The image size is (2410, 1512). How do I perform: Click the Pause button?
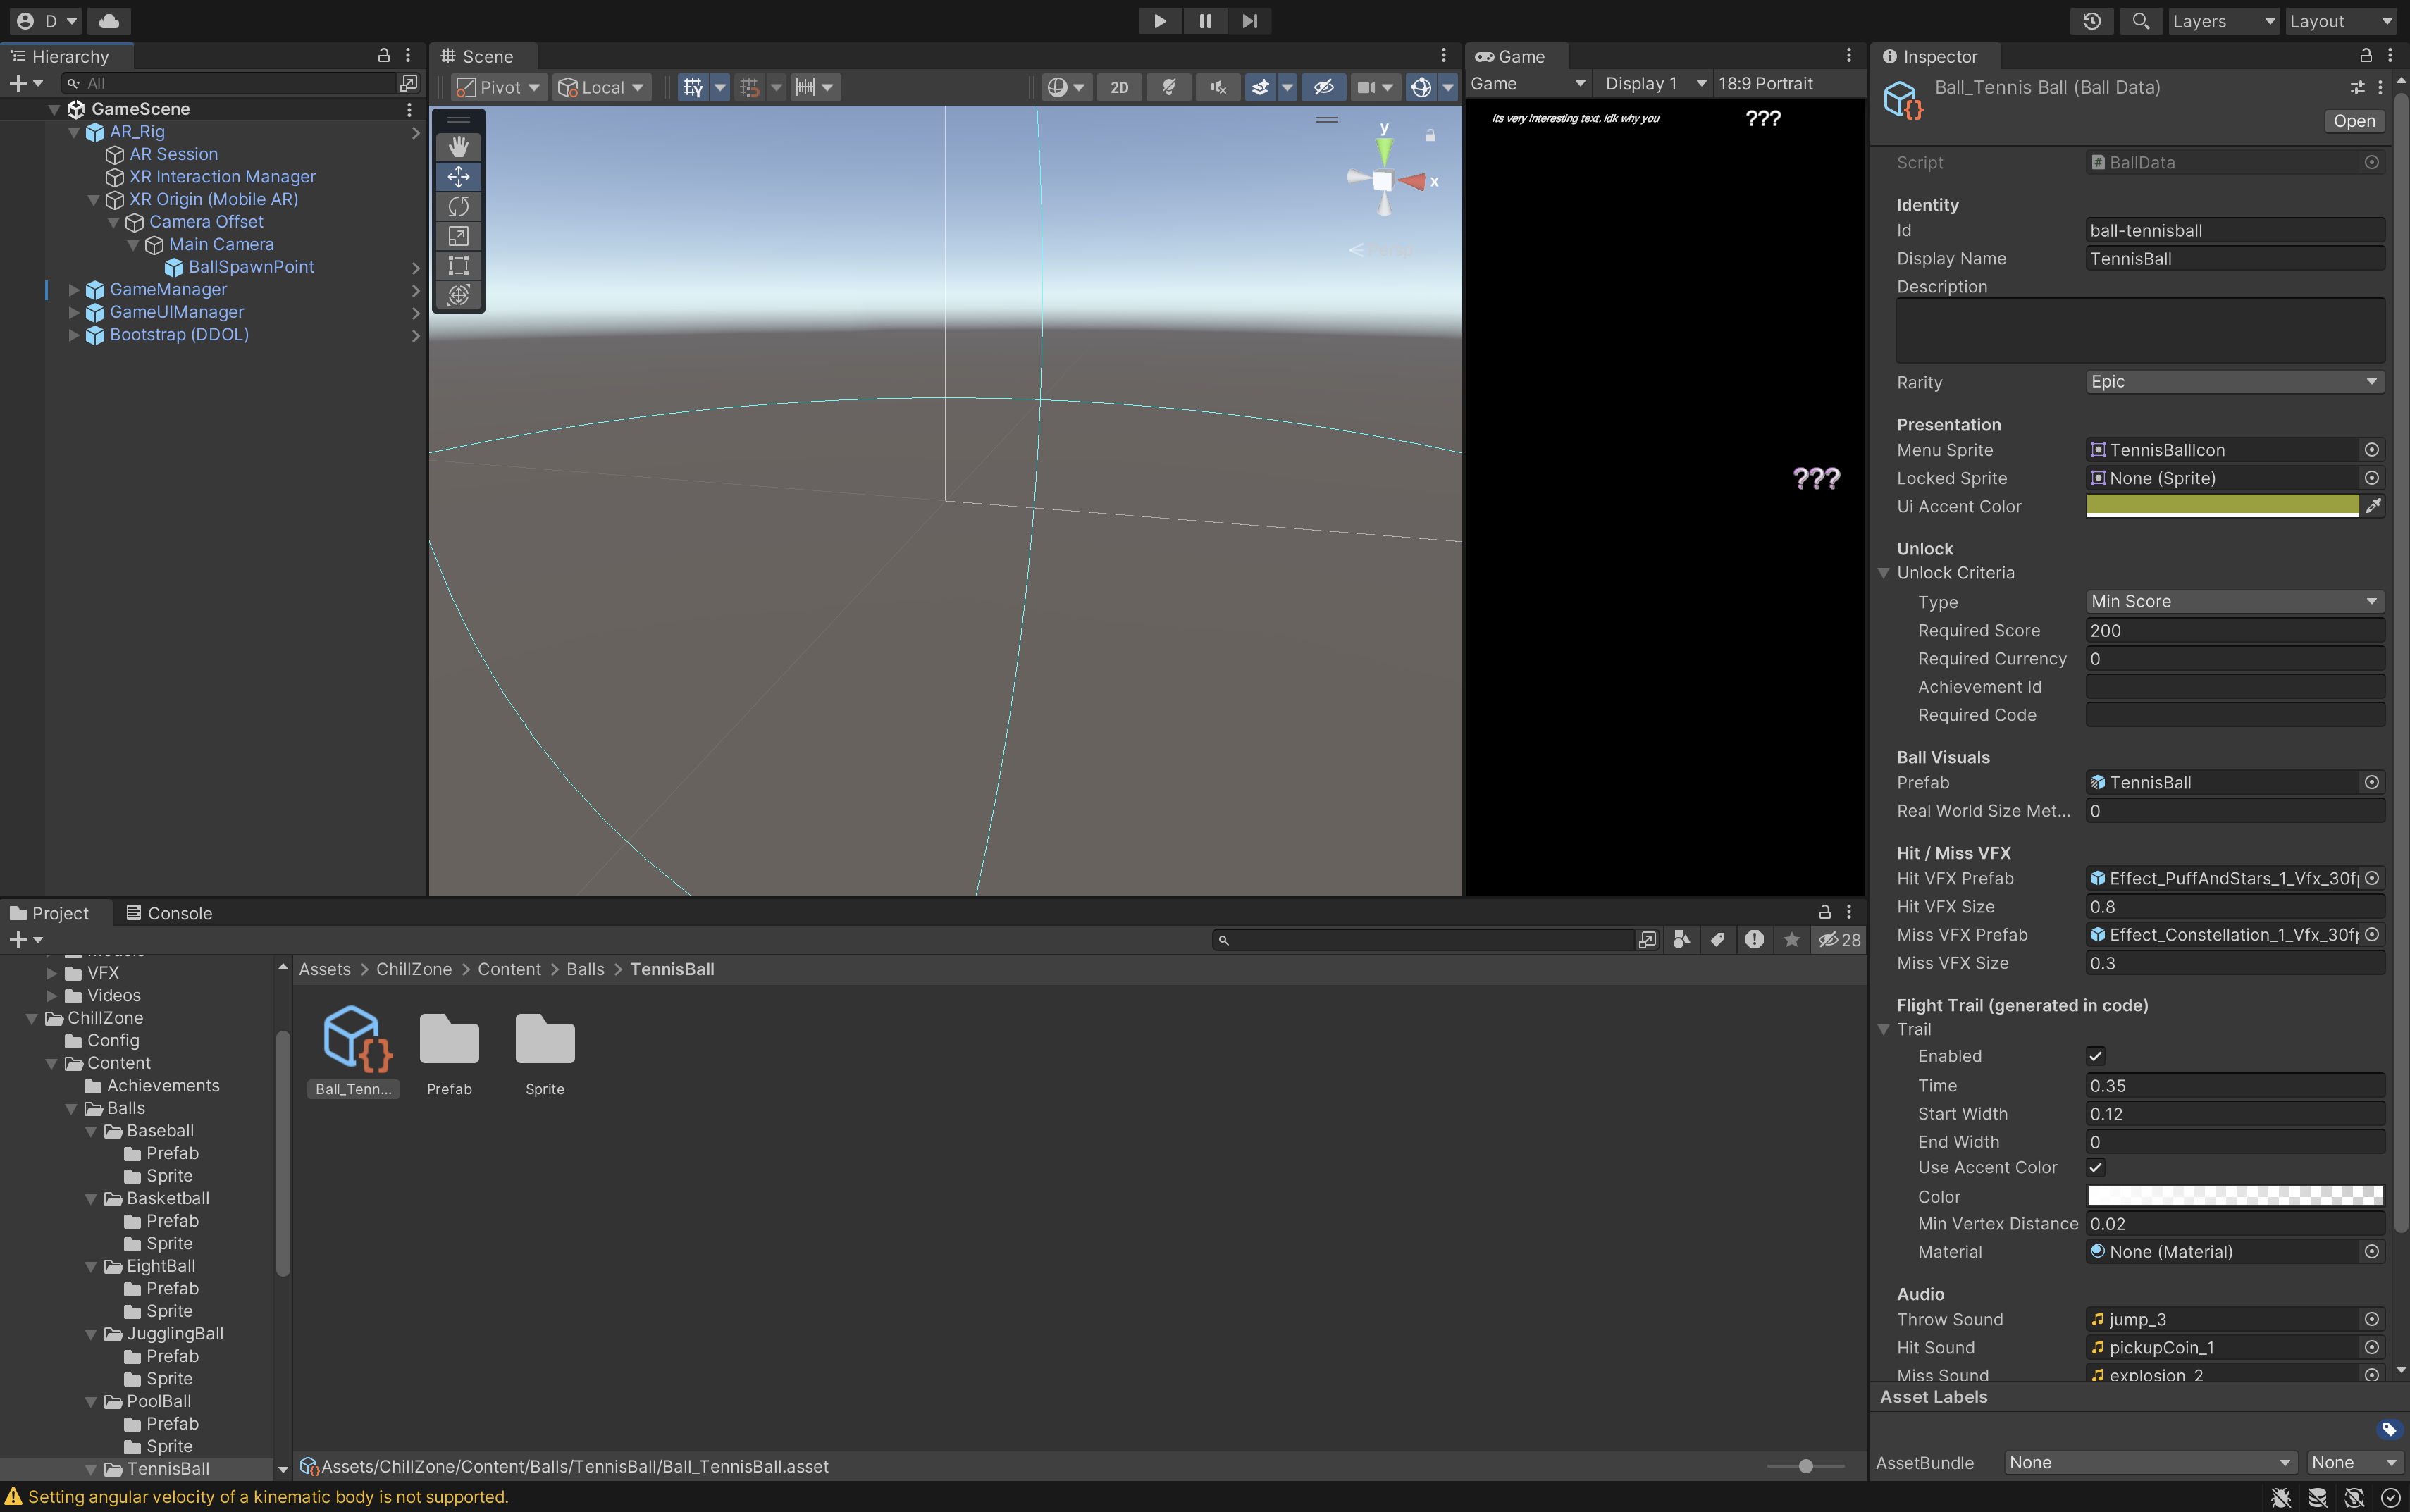tap(1205, 21)
